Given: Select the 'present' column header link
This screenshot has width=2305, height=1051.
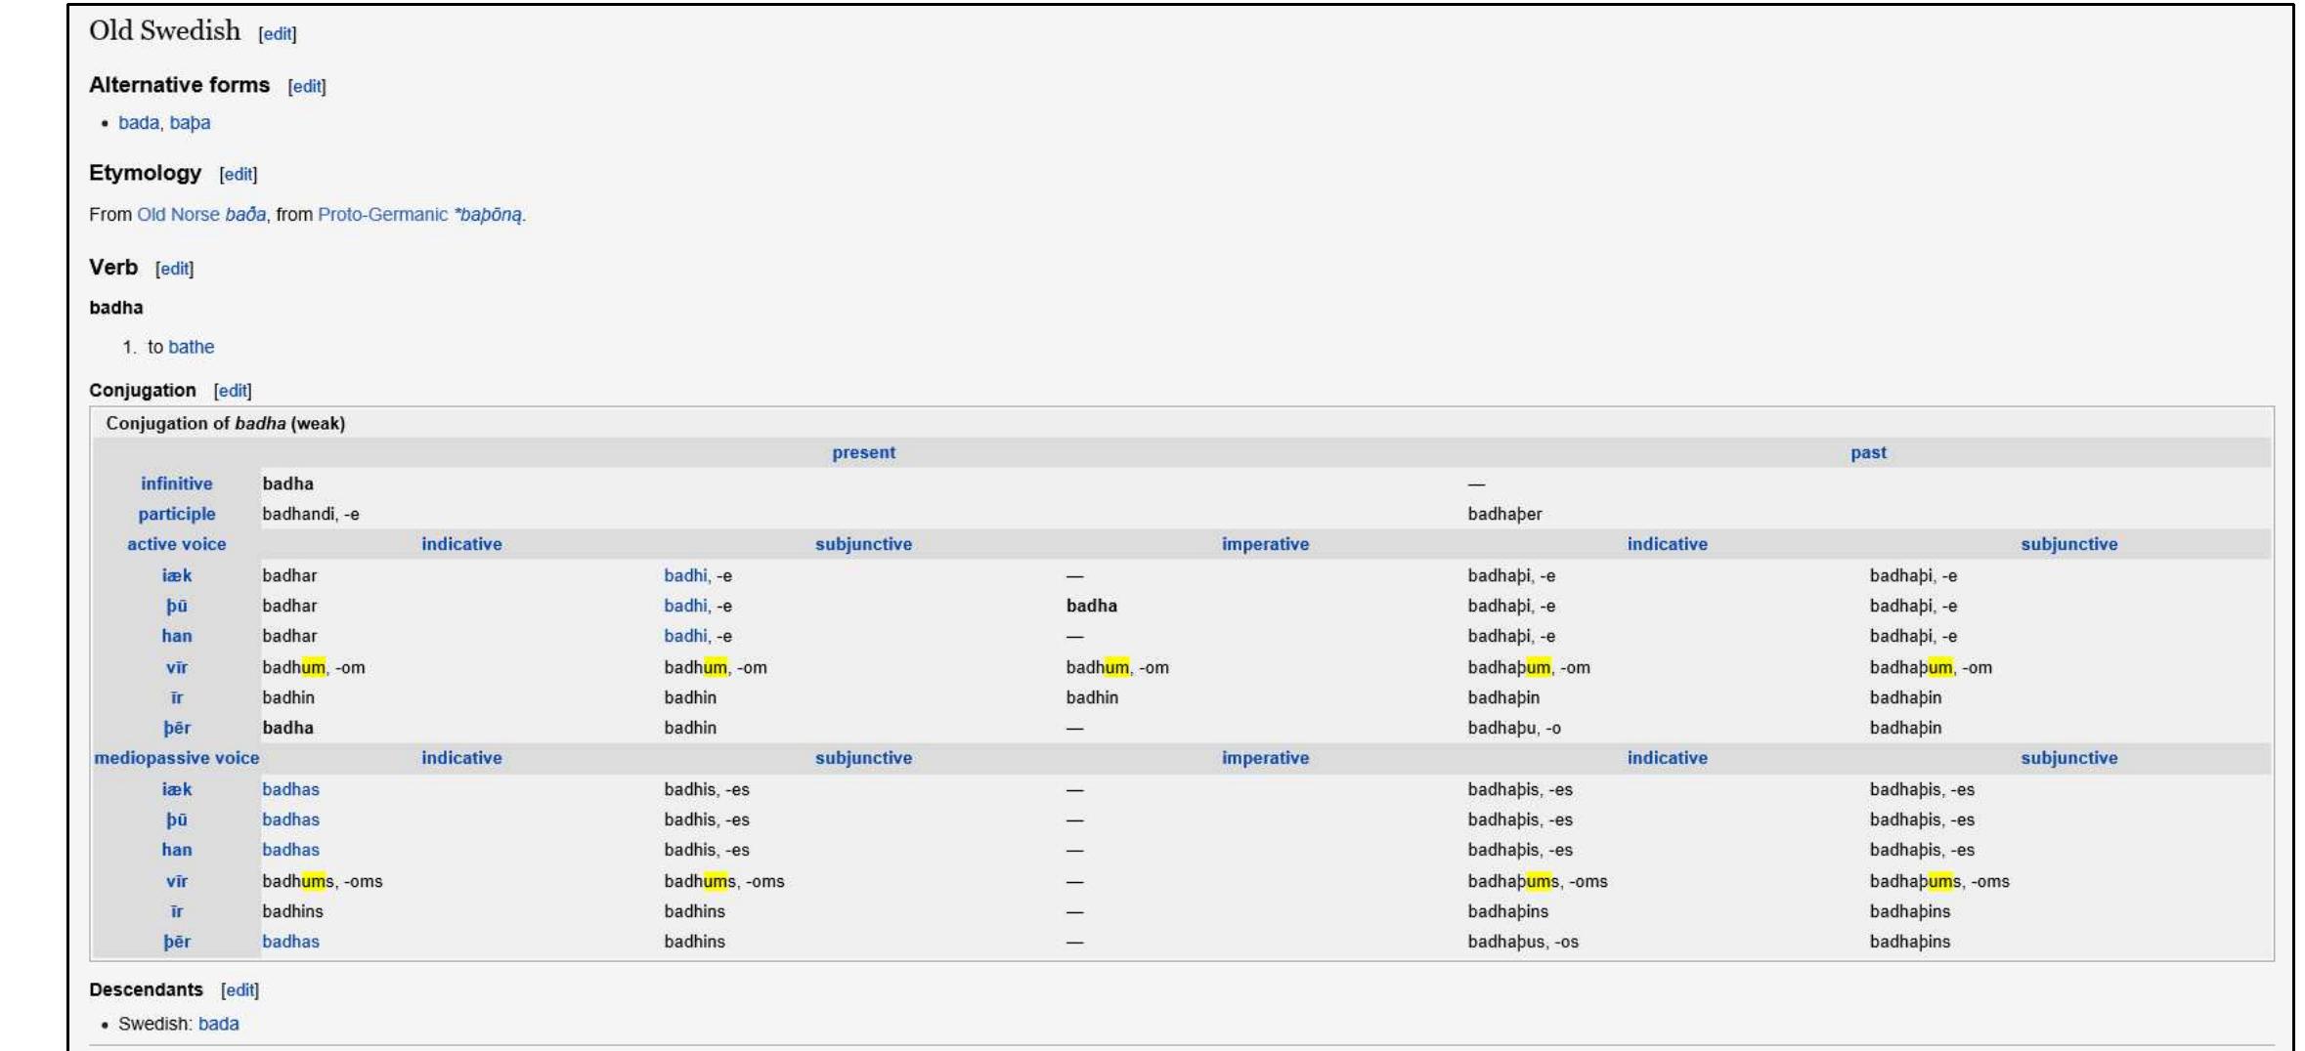Looking at the screenshot, I should coord(863,453).
